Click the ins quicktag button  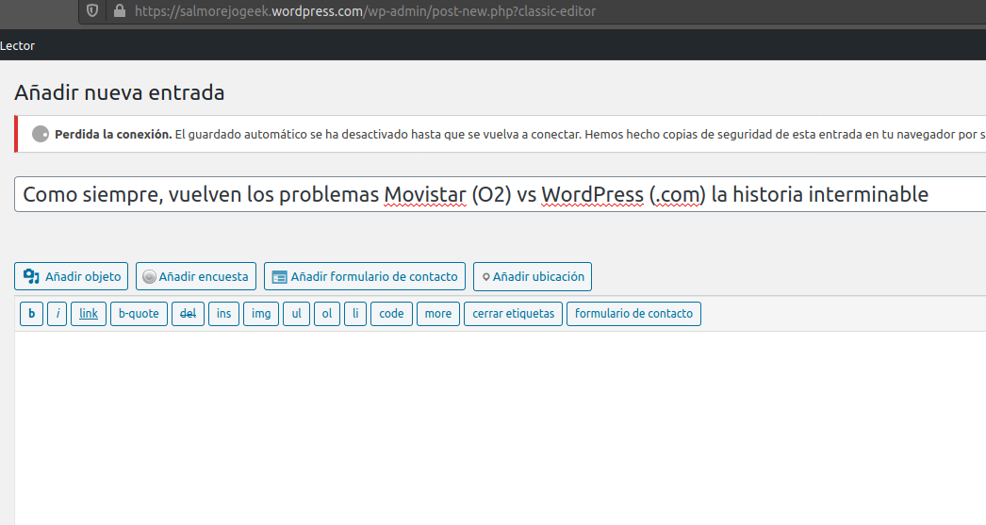pyautogui.click(x=223, y=314)
